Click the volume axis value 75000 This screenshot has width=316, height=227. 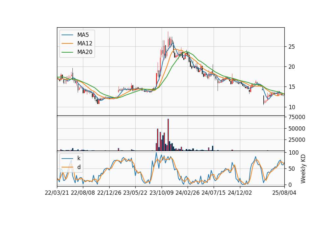click(x=297, y=117)
